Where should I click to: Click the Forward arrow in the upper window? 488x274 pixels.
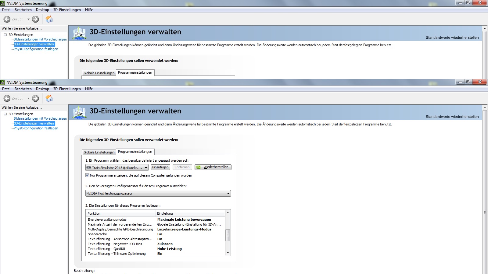pyautogui.click(x=35, y=19)
